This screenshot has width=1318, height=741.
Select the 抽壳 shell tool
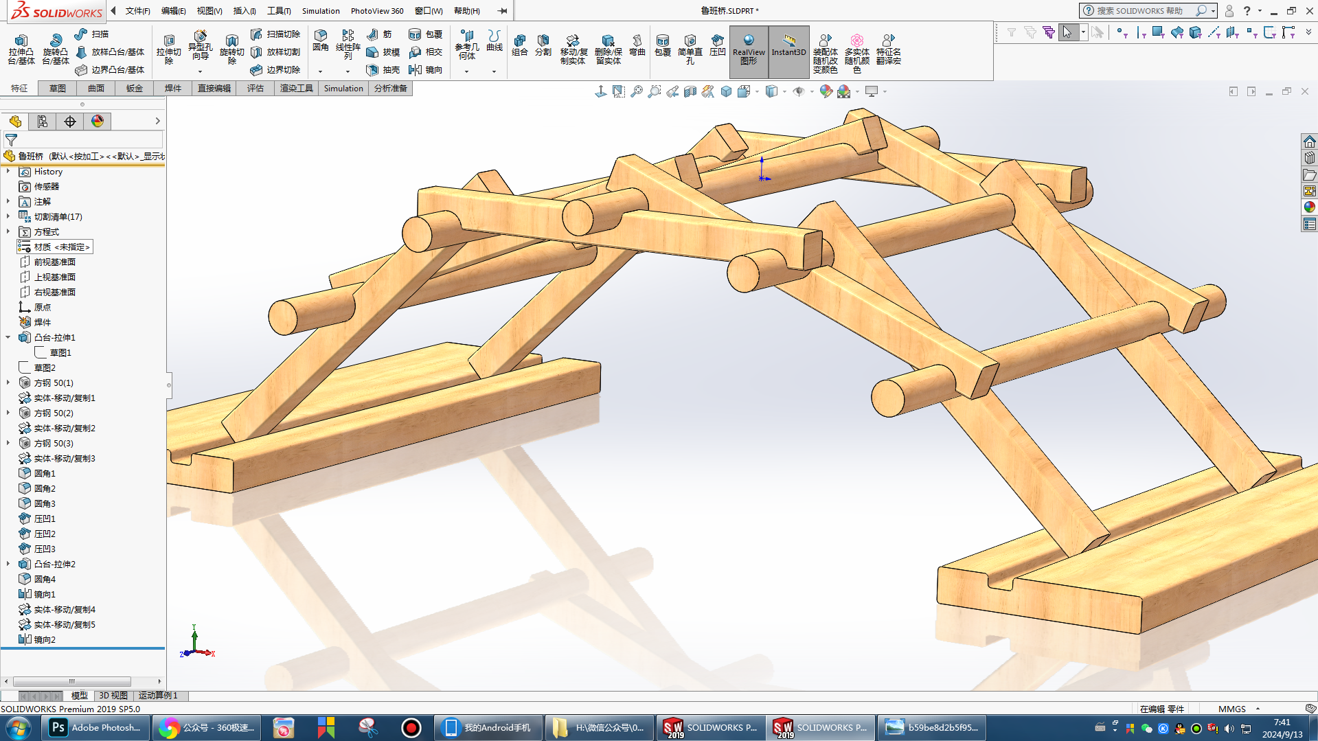pyautogui.click(x=383, y=69)
